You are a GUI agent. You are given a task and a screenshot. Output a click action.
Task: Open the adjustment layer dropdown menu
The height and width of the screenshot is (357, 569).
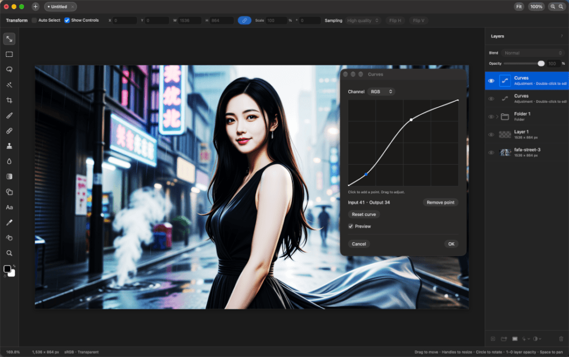537,339
